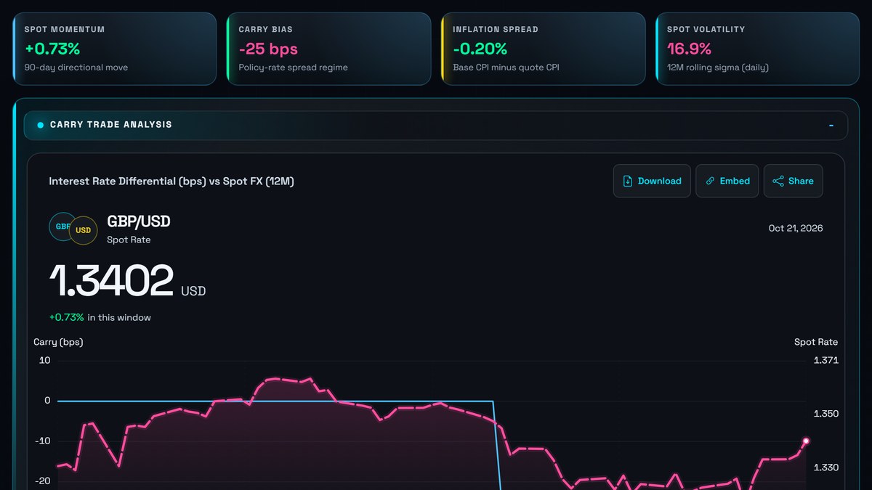Image resolution: width=872 pixels, height=490 pixels.
Task: Click the 12M rolling sigma (daily) caption
Action: (x=718, y=68)
